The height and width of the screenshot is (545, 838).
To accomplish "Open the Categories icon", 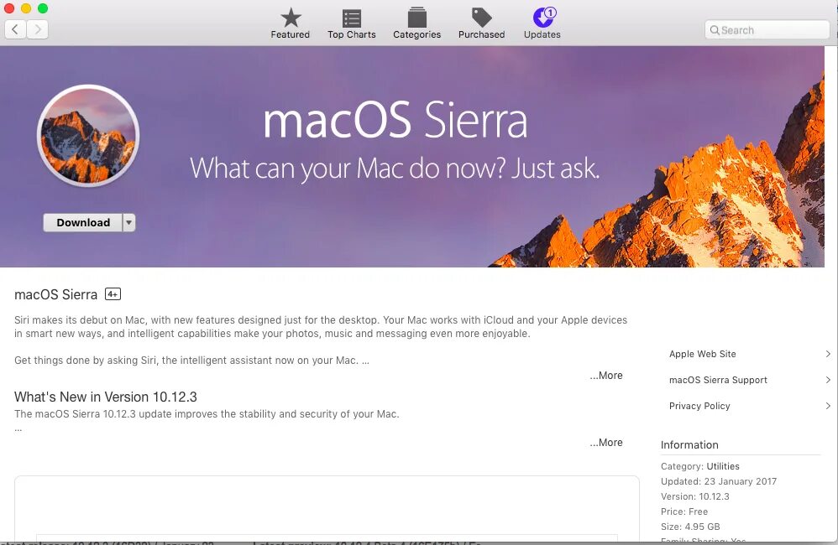I will pos(416,18).
